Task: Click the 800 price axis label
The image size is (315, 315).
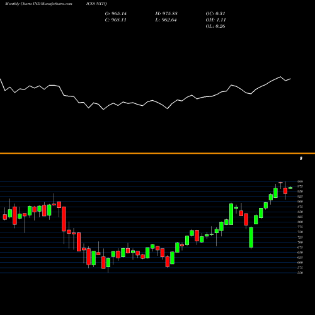Action: point(300,222)
